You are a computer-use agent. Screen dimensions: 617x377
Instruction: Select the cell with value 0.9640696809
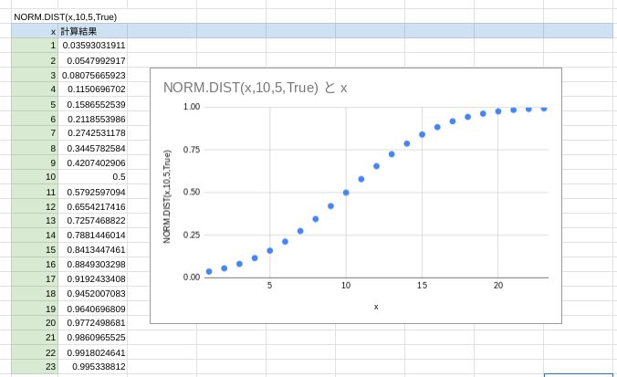click(93, 309)
